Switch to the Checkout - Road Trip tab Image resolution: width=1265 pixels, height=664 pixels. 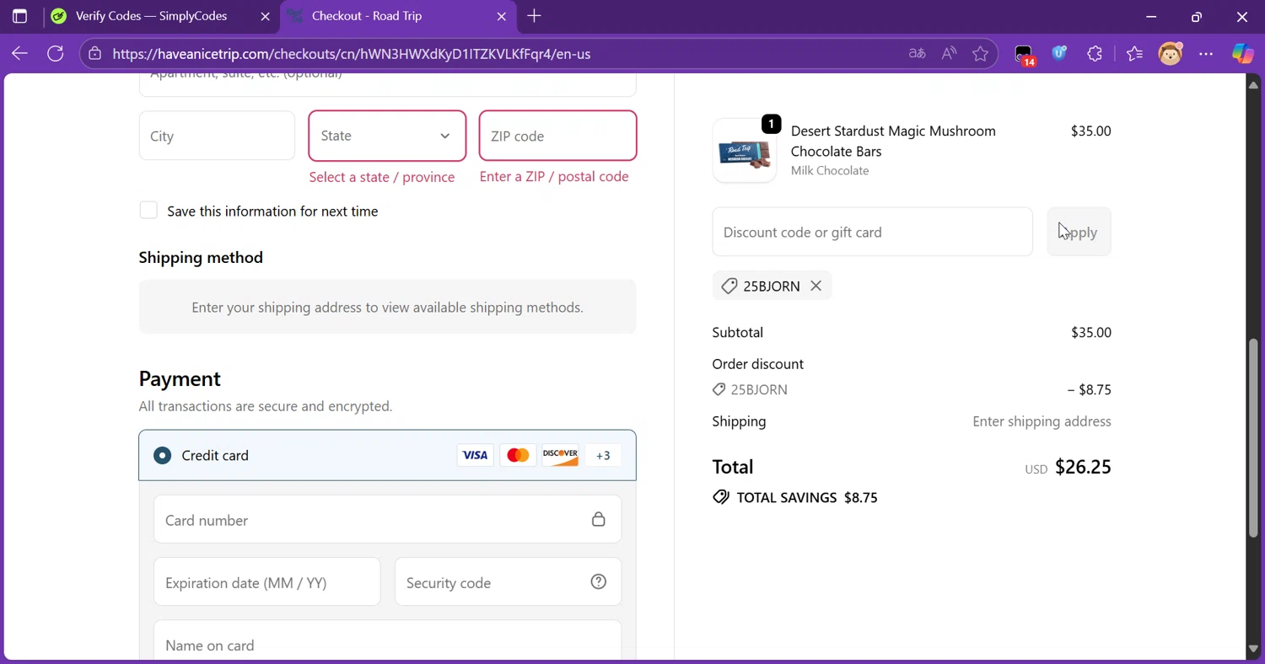pos(396,16)
